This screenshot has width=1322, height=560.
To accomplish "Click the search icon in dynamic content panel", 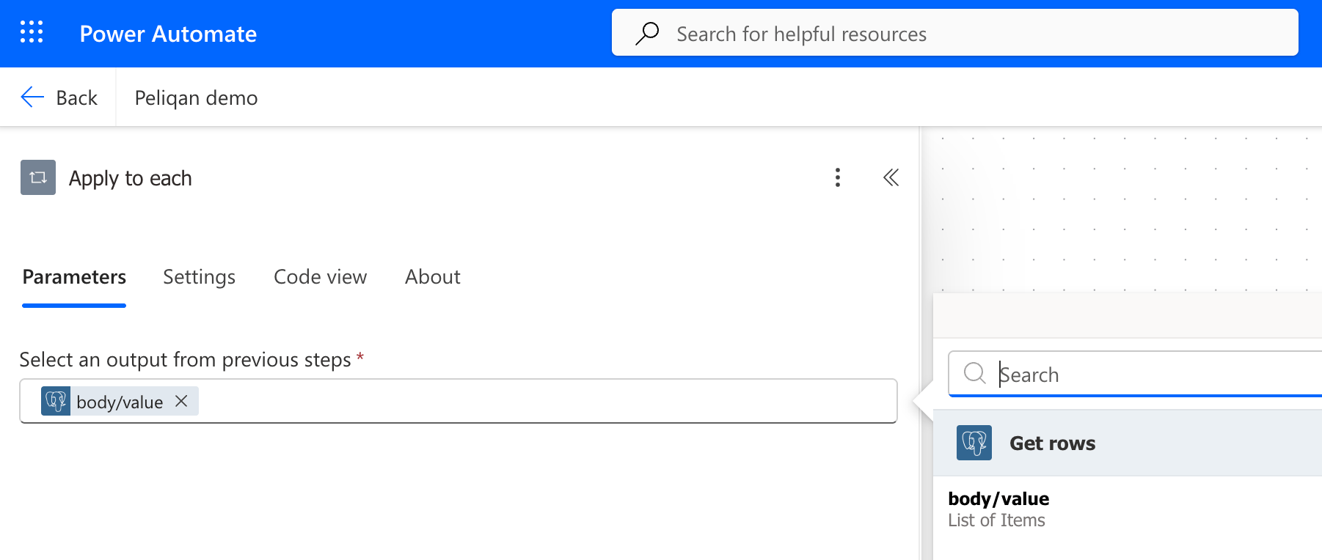I will [974, 373].
